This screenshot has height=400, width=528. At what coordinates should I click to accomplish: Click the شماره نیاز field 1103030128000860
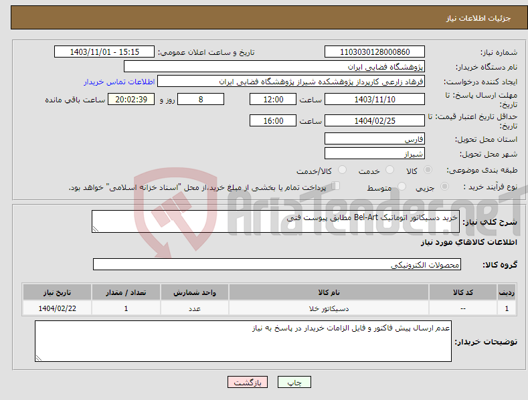(375, 52)
